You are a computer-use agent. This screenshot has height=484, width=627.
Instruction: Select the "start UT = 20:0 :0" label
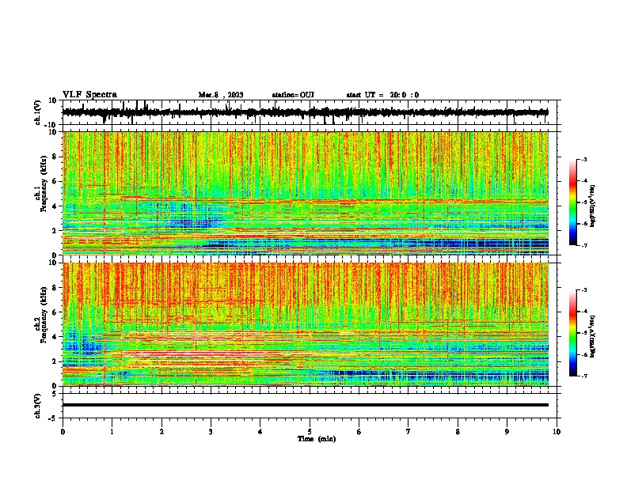tap(382, 95)
